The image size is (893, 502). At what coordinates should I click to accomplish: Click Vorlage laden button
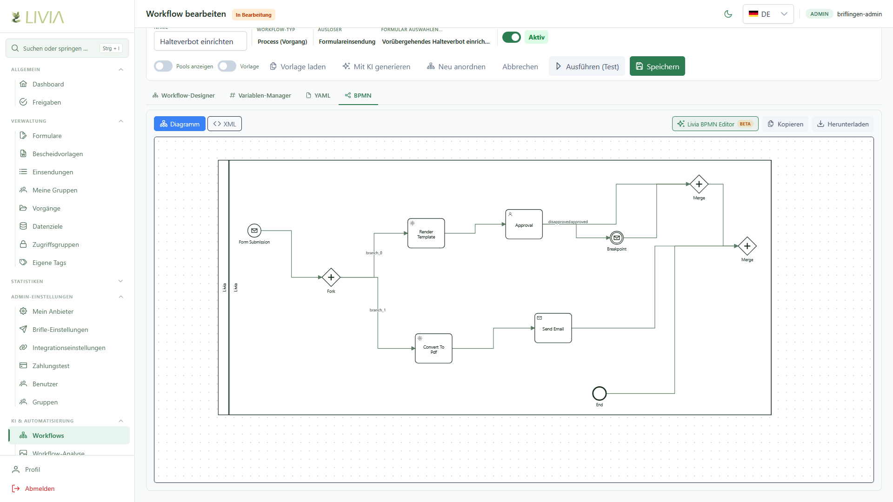pos(298,66)
